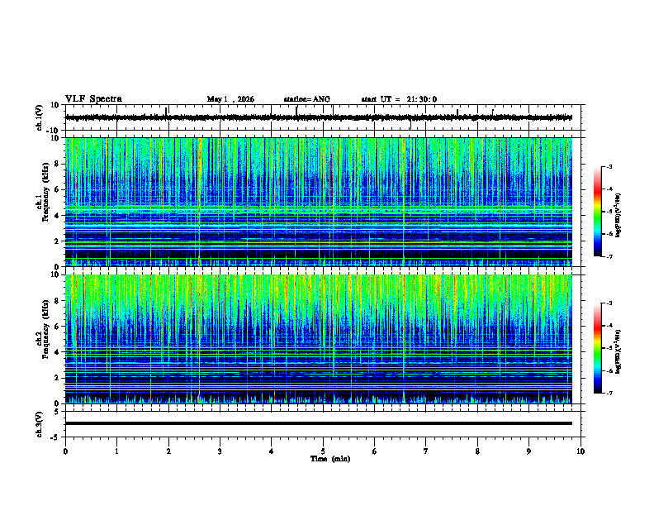Click the 1 minute tick label on time axis
This screenshot has width=654, height=506.
[x=116, y=451]
